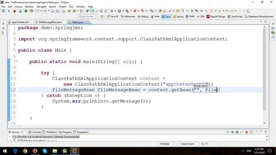276x155 pixels.
Task: Click the Debug bug icon in toolbar
Action: coord(112,11)
